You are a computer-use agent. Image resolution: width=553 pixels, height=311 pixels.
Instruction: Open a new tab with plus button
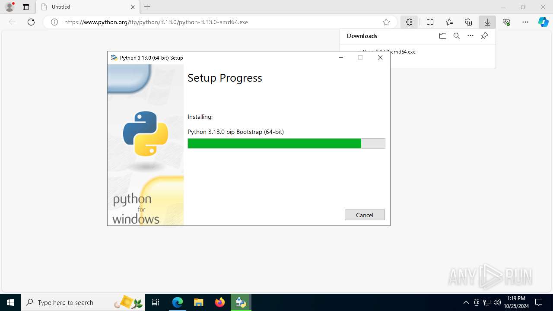[147, 7]
